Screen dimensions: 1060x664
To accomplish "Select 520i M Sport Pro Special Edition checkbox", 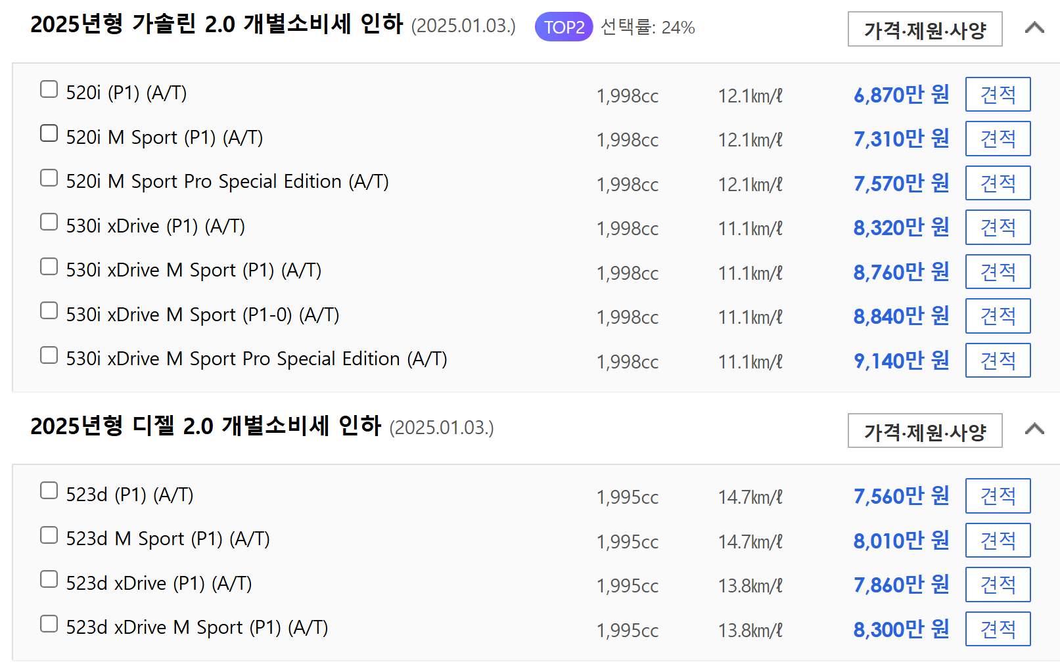I will 49,178.
